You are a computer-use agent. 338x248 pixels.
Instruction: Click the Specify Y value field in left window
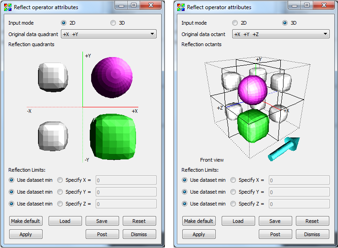coord(126,192)
